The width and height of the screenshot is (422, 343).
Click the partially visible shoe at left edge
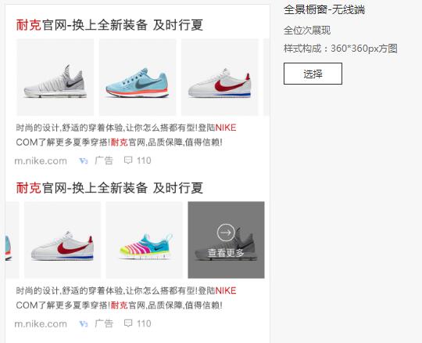pyautogui.click(x=12, y=240)
